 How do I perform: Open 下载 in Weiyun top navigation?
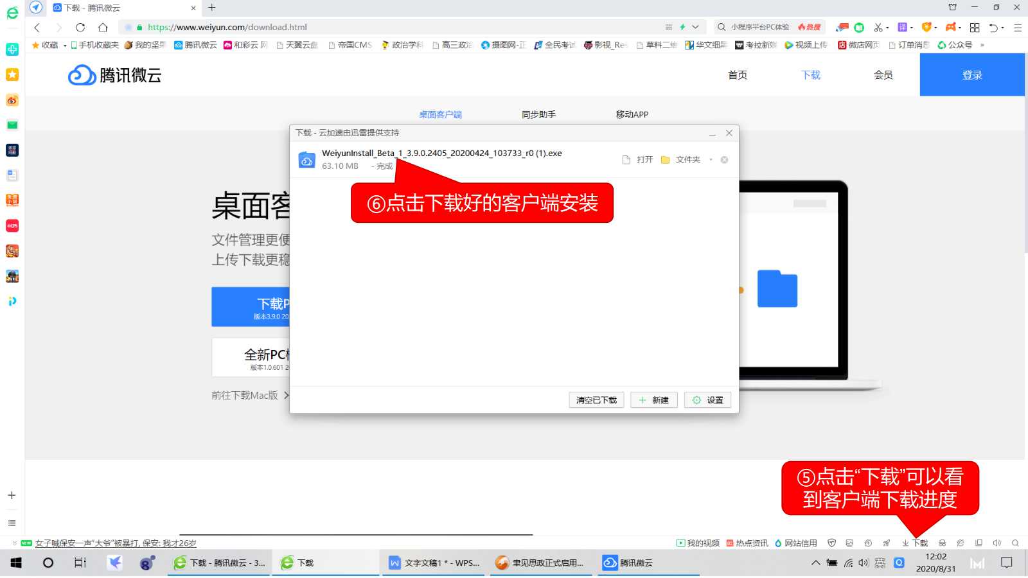pyautogui.click(x=811, y=75)
